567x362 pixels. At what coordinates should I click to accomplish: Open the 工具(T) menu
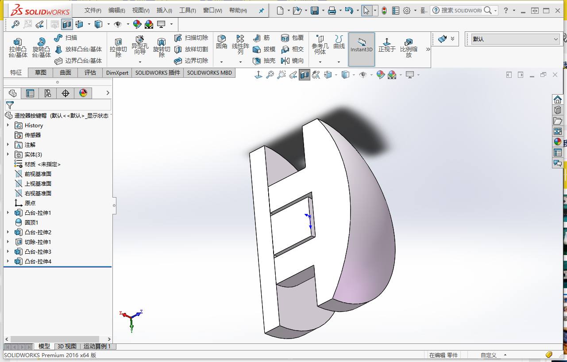[x=188, y=11]
